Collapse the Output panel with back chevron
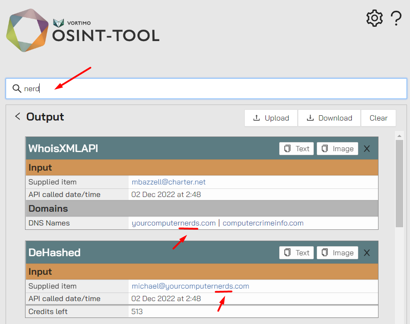 click(18, 116)
